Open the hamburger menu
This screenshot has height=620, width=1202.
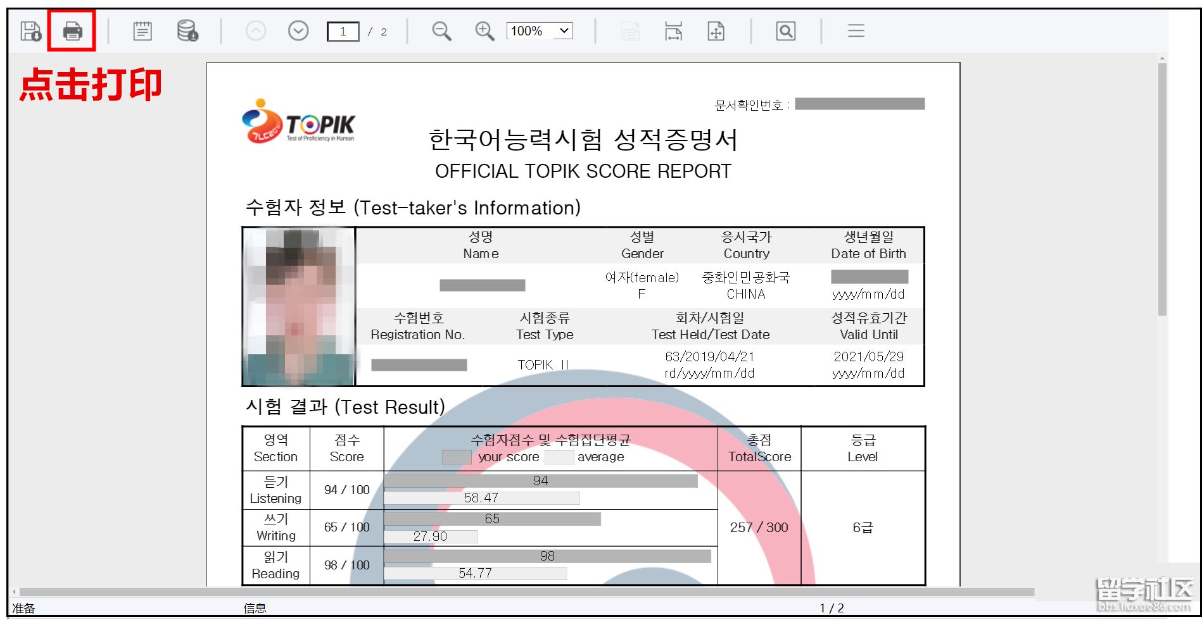(x=856, y=31)
